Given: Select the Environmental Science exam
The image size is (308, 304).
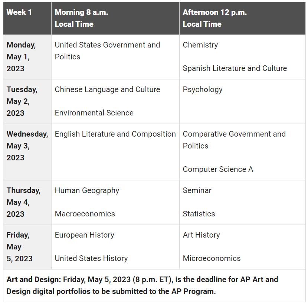Looking at the screenshot, I should (94, 113).
